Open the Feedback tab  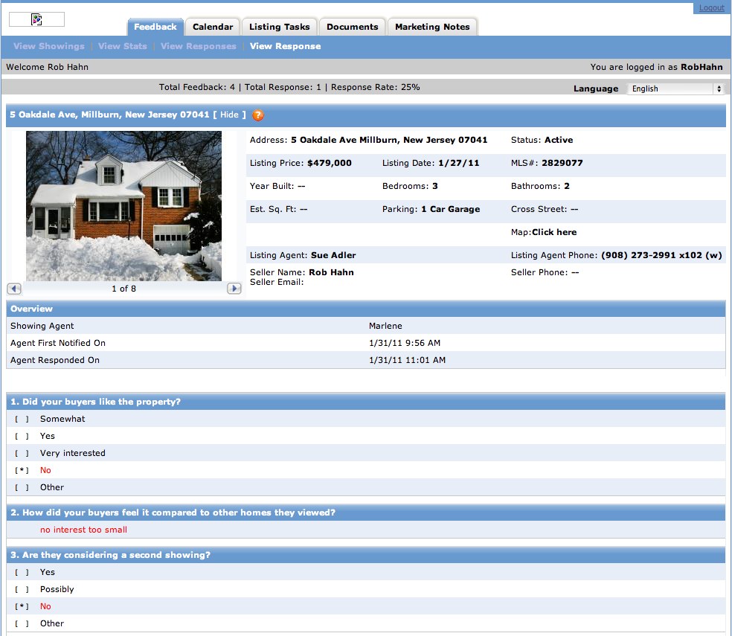(155, 27)
